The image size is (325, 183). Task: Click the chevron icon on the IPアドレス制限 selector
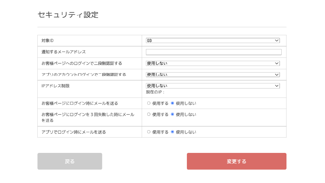pos(277,86)
